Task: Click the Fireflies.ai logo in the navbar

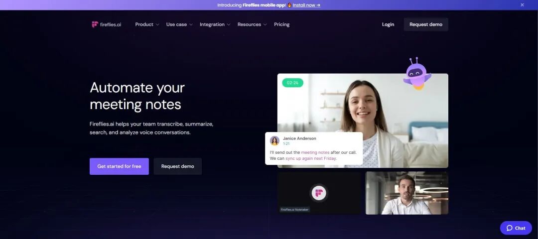Action: (107, 24)
